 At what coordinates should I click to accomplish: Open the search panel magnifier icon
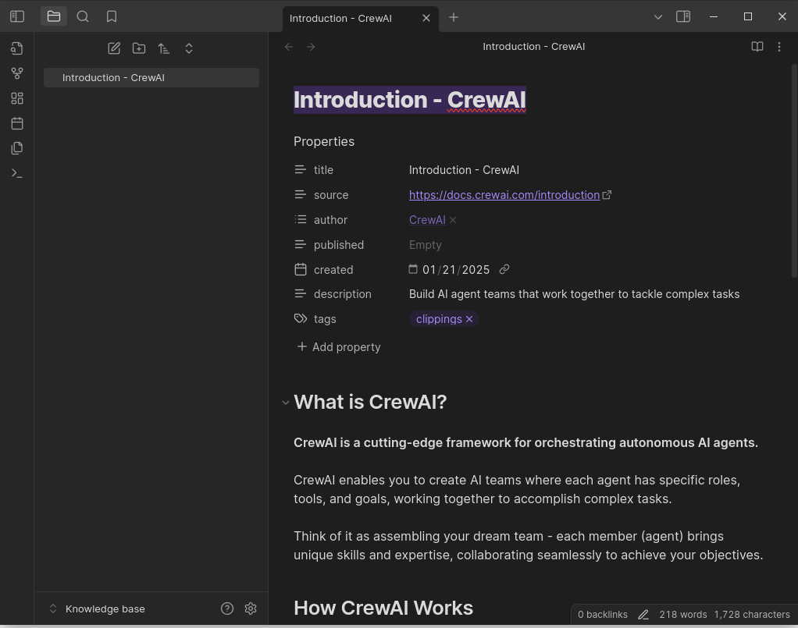pos(83,16)
